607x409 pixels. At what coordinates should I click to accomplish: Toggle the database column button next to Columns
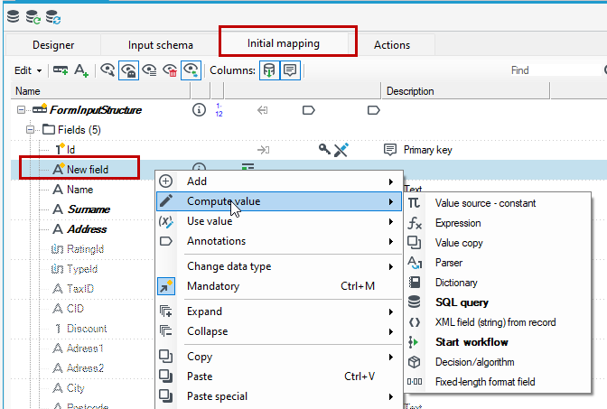click(269, 70)
